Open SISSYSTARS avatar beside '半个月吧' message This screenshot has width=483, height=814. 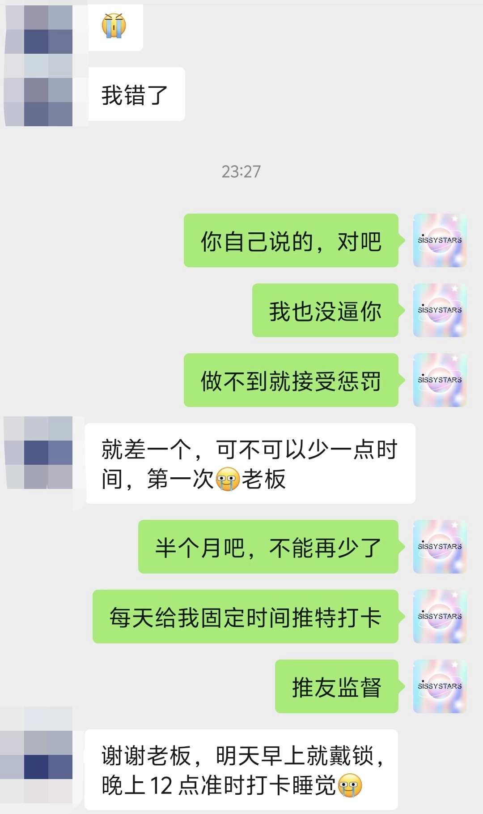pos(440,547)
